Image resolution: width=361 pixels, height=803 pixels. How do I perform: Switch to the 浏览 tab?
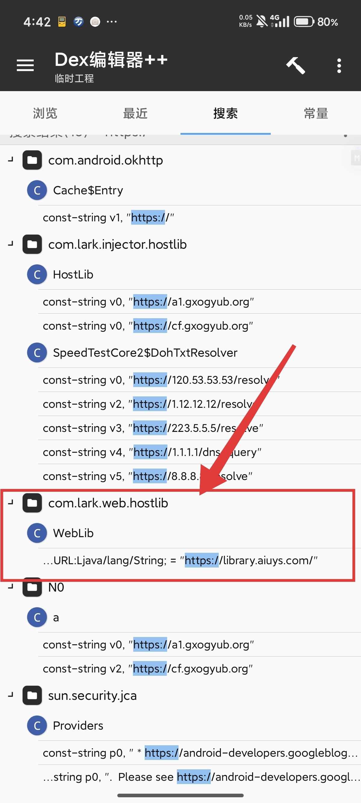coord(45,113)
